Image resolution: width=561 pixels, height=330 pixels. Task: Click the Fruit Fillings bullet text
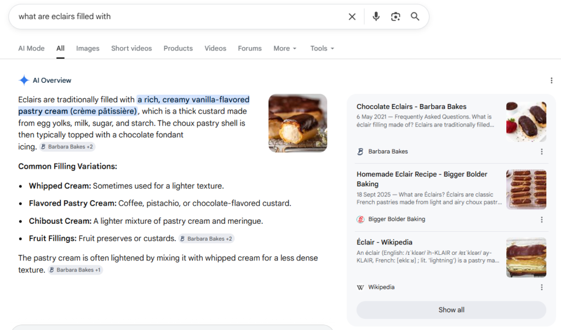(x=102, y=238)
